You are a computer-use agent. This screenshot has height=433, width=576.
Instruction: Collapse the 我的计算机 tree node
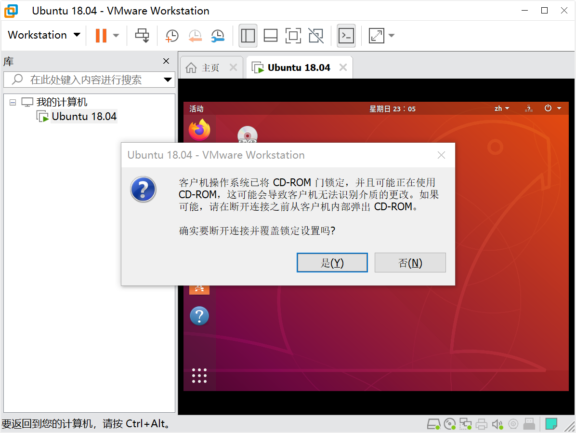(13, 102)
